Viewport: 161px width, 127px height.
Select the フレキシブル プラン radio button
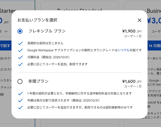pos(20,31)
